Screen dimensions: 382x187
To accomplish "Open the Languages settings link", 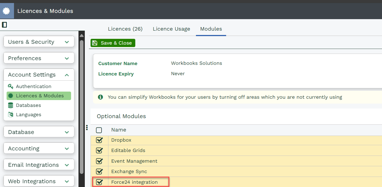I will tap(29, 115).
